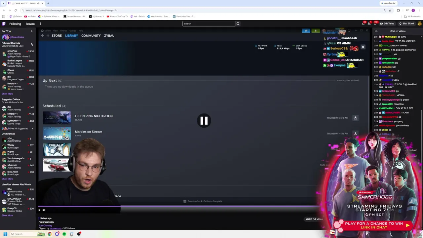The image size is (423, 238).
Task: Mute the clip with the volume icon
Action: pyautogui.click(x=44, y=210)
